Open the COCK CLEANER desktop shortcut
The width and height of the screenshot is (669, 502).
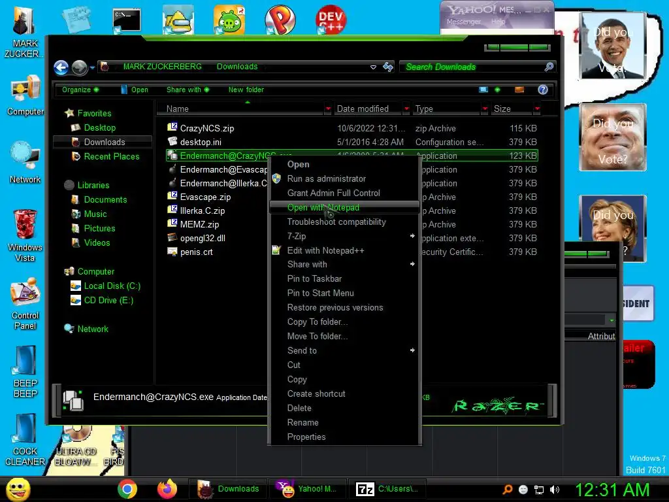coord(25,440)
